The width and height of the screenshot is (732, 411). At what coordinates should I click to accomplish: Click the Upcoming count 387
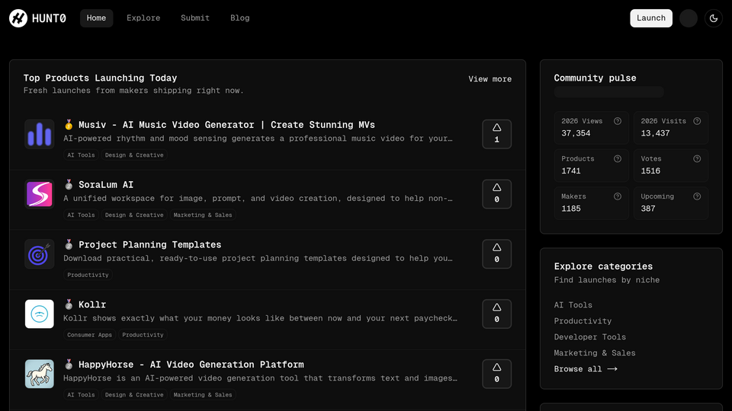(648, 209)
